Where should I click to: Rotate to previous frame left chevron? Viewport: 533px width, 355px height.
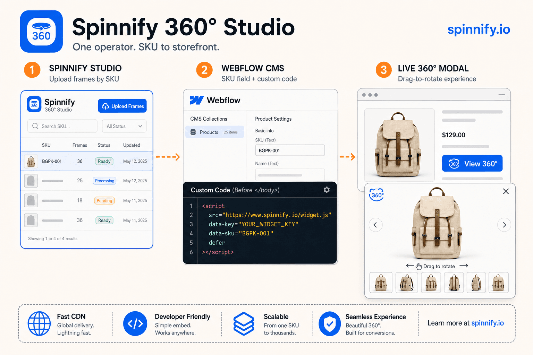[375, 225]
